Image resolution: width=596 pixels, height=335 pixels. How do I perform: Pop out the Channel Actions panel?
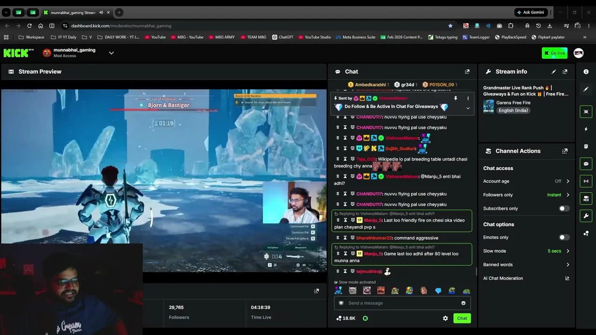tap(565, 151)
